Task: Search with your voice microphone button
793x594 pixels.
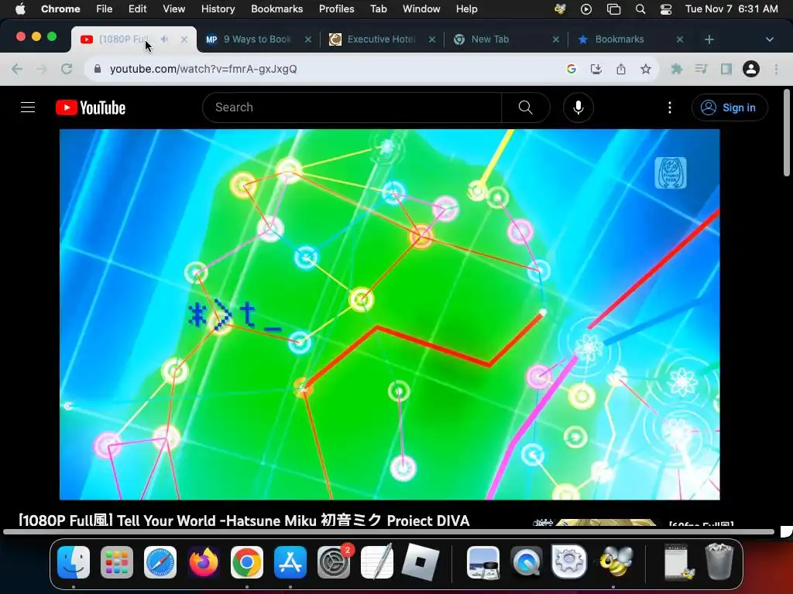Action: click(x=578, y=107)
